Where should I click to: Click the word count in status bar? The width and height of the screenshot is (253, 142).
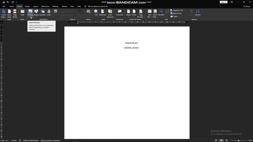[x=14, y=140]
